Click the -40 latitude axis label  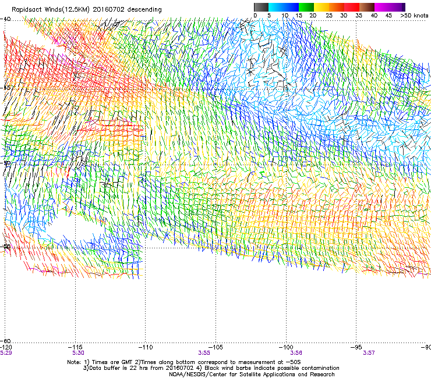click(5, 19)
